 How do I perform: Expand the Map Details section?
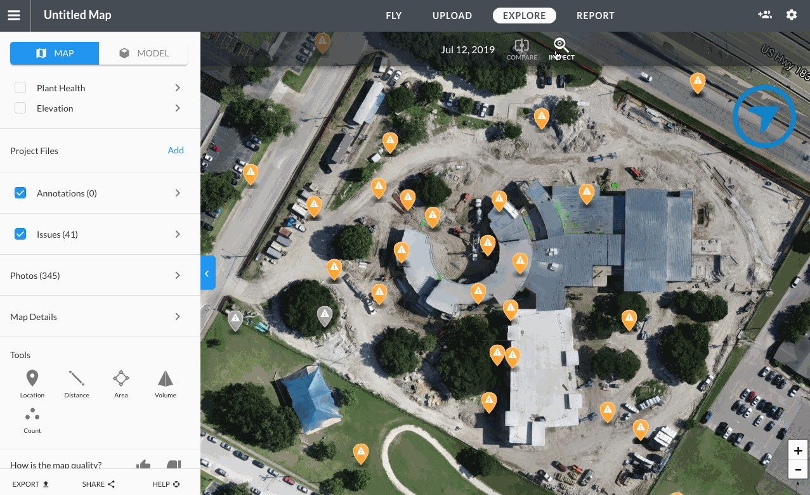(178, 317)
